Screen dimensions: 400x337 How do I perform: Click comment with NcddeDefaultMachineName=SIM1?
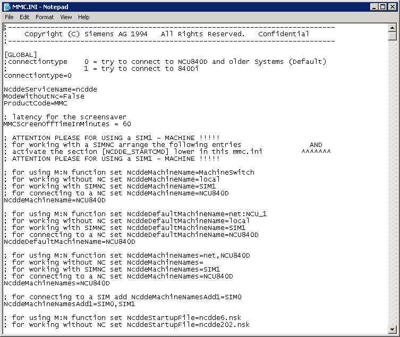click(125, 228)
